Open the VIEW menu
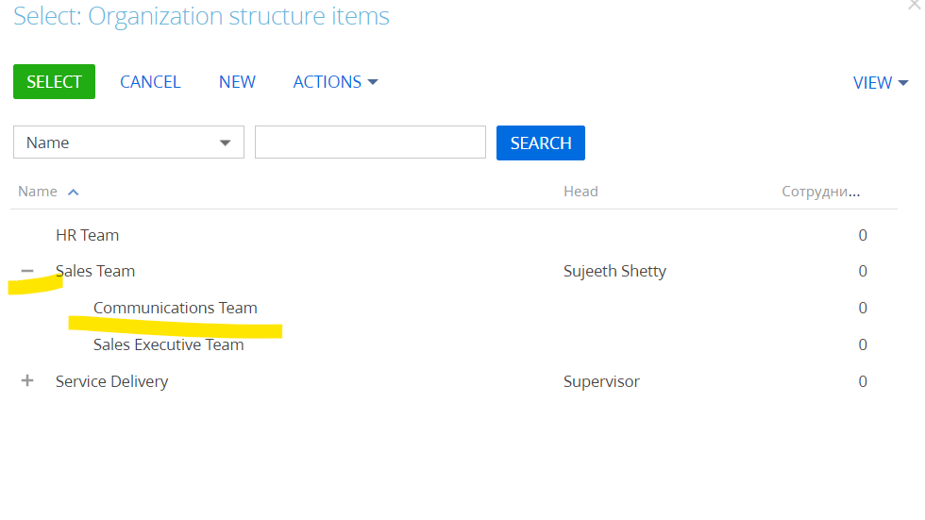Viewport: 925px width, 520px height. [880, 82]
